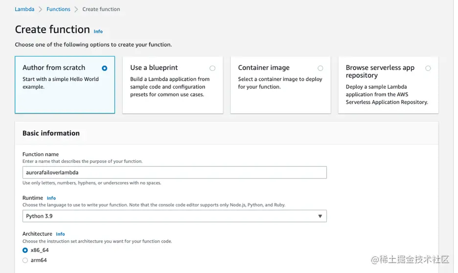Click the Runtime dropdown arrow
Image resolution: width=458 pixels, height=273 pixels.
click(320, 216)
